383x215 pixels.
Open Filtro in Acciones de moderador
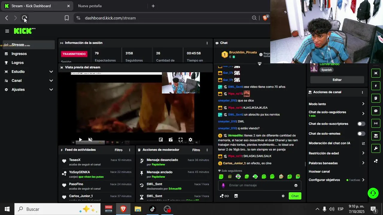[196, 150]
